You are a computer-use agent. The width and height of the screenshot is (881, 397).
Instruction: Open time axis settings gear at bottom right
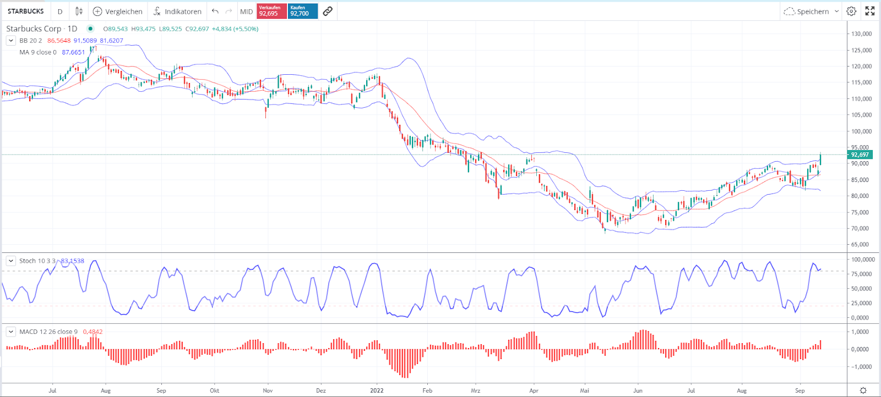pyautogui.click(x=863, y=390)
